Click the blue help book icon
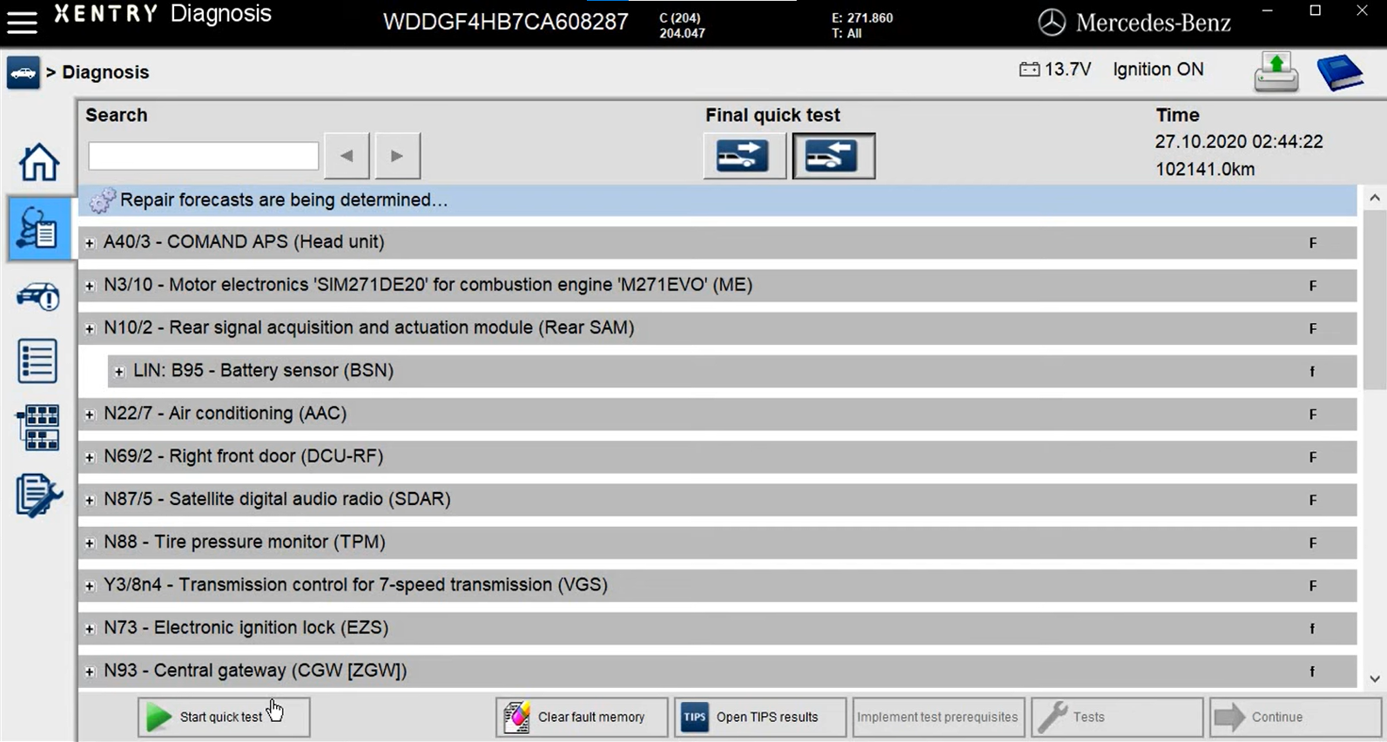Image resolution: width=1387 pixels, height=742 pixels. tap(1339, 72)
